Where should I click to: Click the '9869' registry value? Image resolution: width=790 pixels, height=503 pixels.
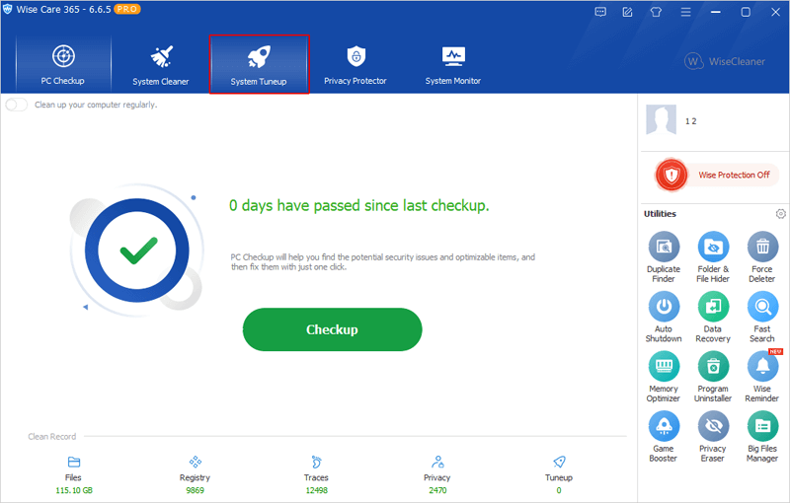click(x=195, y=490)
